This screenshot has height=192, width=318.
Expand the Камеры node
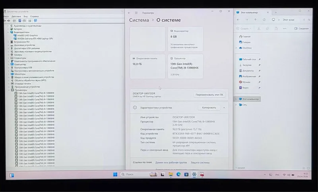[x=8, y=55]
